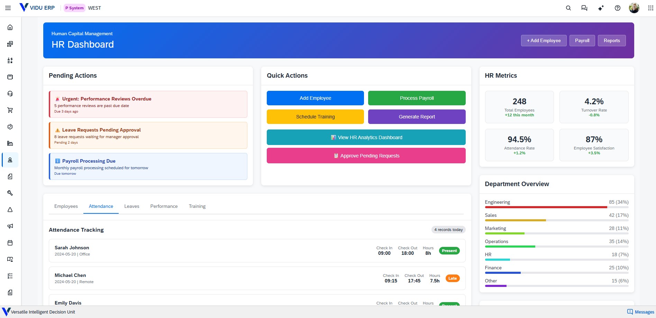Open the Messages link in the footer

coord(641,312)
